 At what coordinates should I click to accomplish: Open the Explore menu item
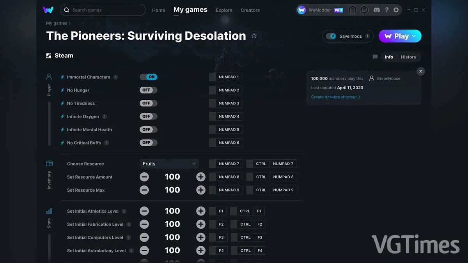(x=224, y=11)
